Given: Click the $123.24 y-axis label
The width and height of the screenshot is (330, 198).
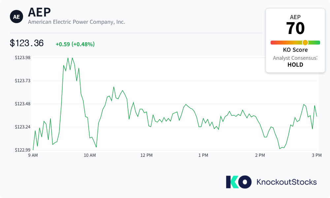Looking at the screenshot, I should pos(22,127).
